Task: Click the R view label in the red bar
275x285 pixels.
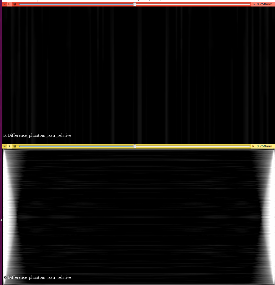Action: [x=9, y=4]
